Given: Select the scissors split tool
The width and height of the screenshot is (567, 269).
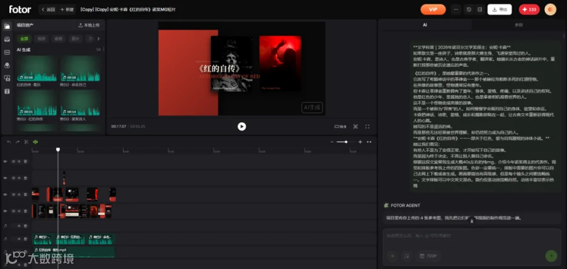Looking at the screenshot, I should click(26, 142).
